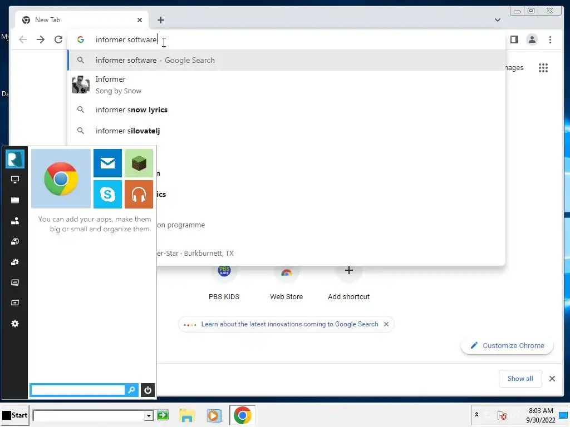Image resolution: width=570 pixels, height=427 pixels.
Task: Open the monitor icon in start sidebar
Action: click(x=15, y=180)
